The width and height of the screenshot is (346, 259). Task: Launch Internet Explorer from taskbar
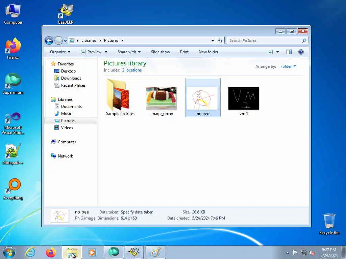tap(30, 252)
